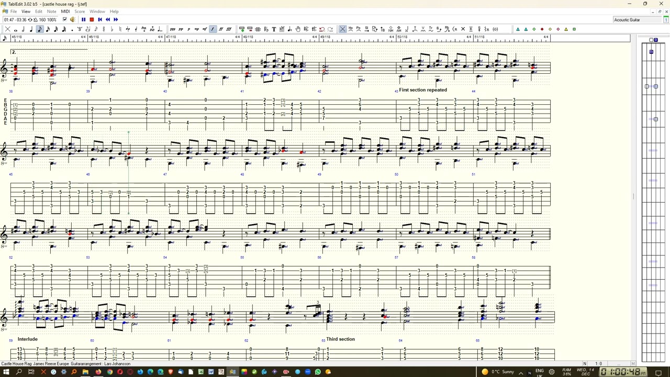Select the whole note duration
670x377 pixels.
pyautogui.click(x=16, y=29)
